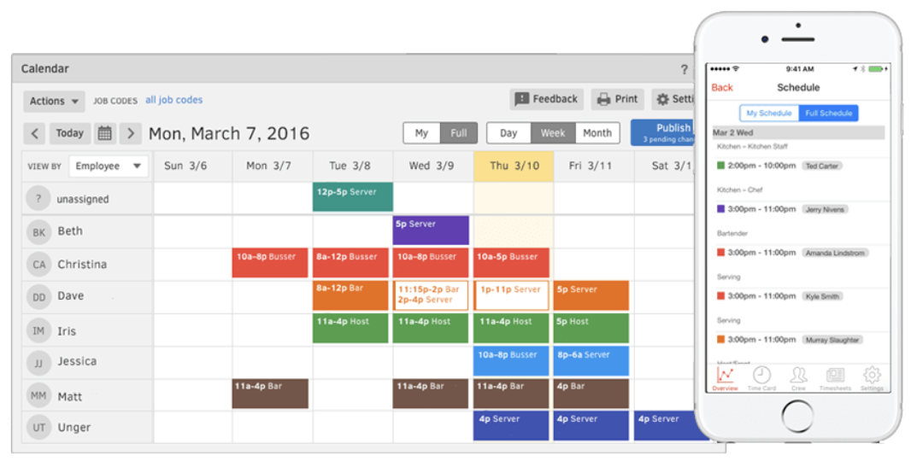Open the Settings gear button
Image resolution: width=911 pixels, height=461 pixels.
674,99
